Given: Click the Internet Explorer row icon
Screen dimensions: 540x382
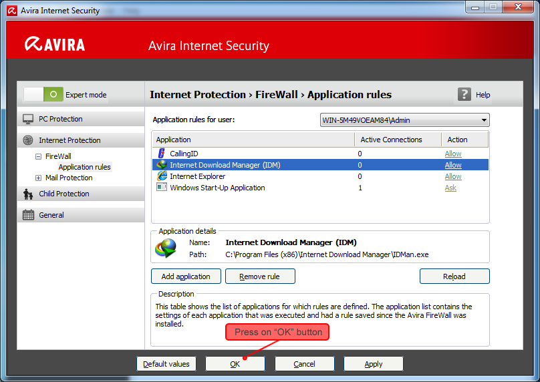Looking at the screenshot, I should (162, 176).
